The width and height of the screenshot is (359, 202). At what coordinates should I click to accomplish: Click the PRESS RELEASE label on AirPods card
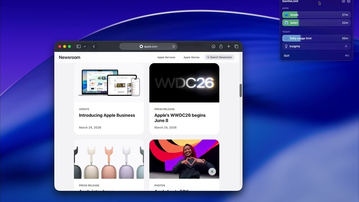point(89,185)
